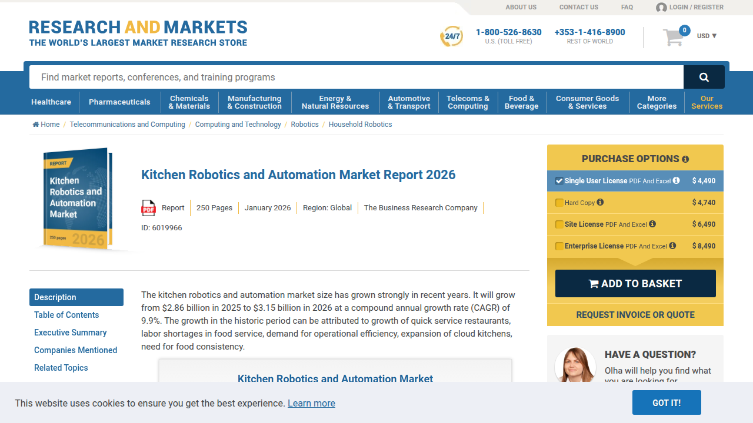Screen dimensions: 753x423
Task: Click Login / Register link
Action: pos(697,7)
